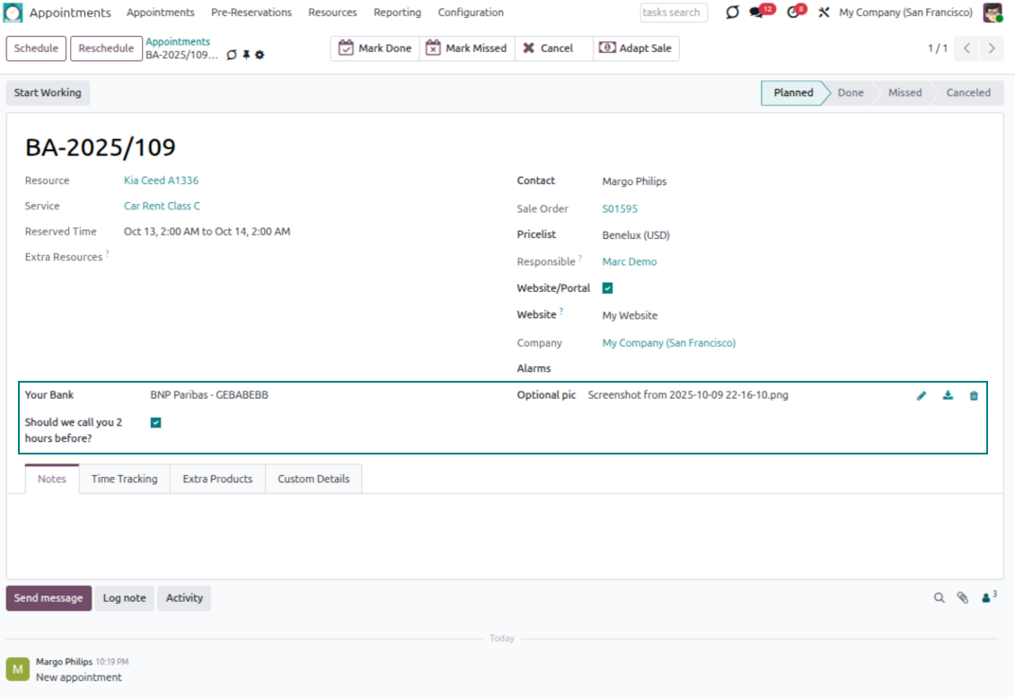This screenshot has height=697, width=1015.
Task: Open sale order S01595 link
Action: click(x=620, y=208)
